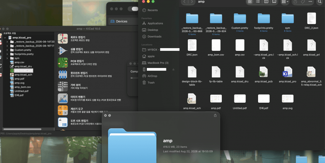Switch Finder to column view
The width and height of the screenshot is (325, 163).
(x=266, y=2)
